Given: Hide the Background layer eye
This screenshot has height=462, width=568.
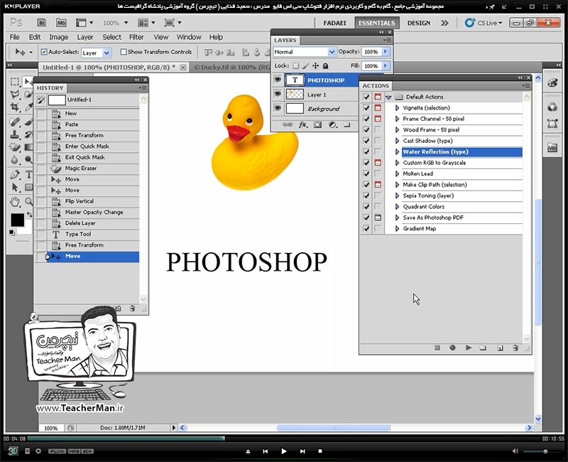Looking at the screenshot, I should (x=278, y=108).
